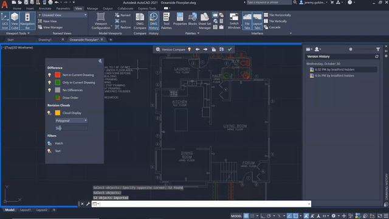Click Tile Vertically
Image resolution: width=389 pixels, height=219 pixels.
pyautogui.click(x=275, y=21)
